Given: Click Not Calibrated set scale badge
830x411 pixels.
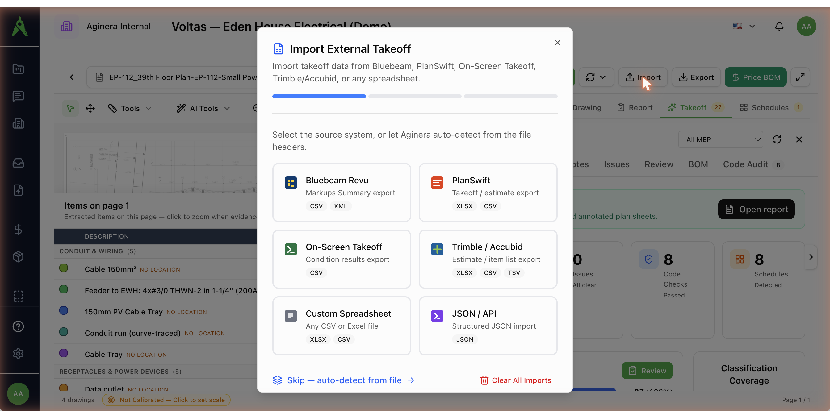Looking at the screenshot, I should point(166,400).
